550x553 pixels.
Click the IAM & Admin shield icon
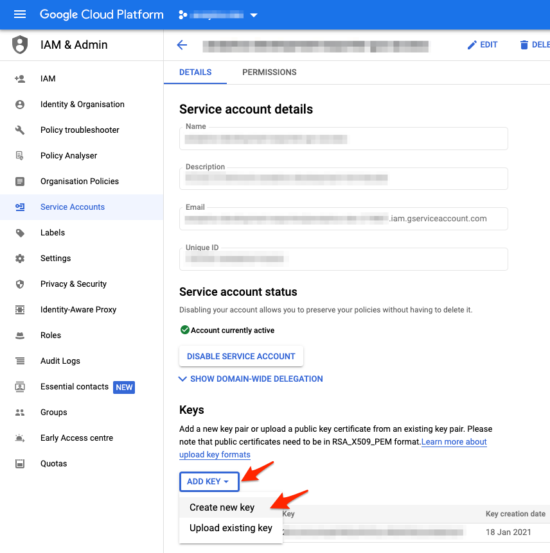(x=20, y=45)
